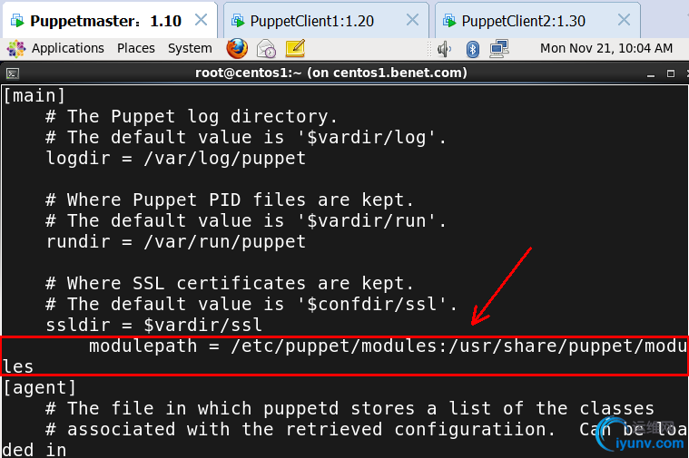Screen dimensions: 689x458
Task: Click the '$confdir/ssl' default value comment
Action: tap(251, 305)
